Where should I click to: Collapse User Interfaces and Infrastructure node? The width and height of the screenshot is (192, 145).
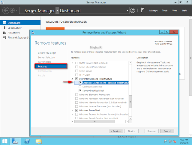(x=72, y=79)
